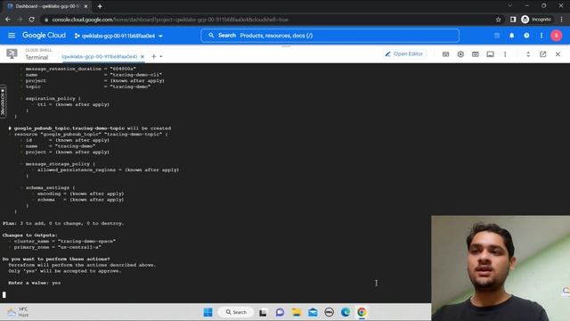Close the qwiklabs-gcp terminal session tab
The width and height of the screenshot is (570, 321).
pos(142,56)
